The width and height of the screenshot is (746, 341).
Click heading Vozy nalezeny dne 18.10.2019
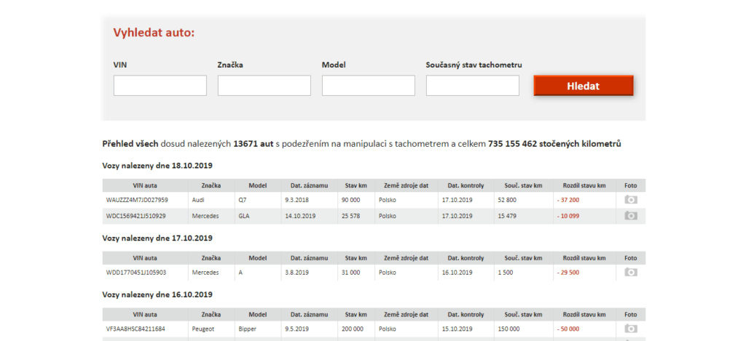157,166
